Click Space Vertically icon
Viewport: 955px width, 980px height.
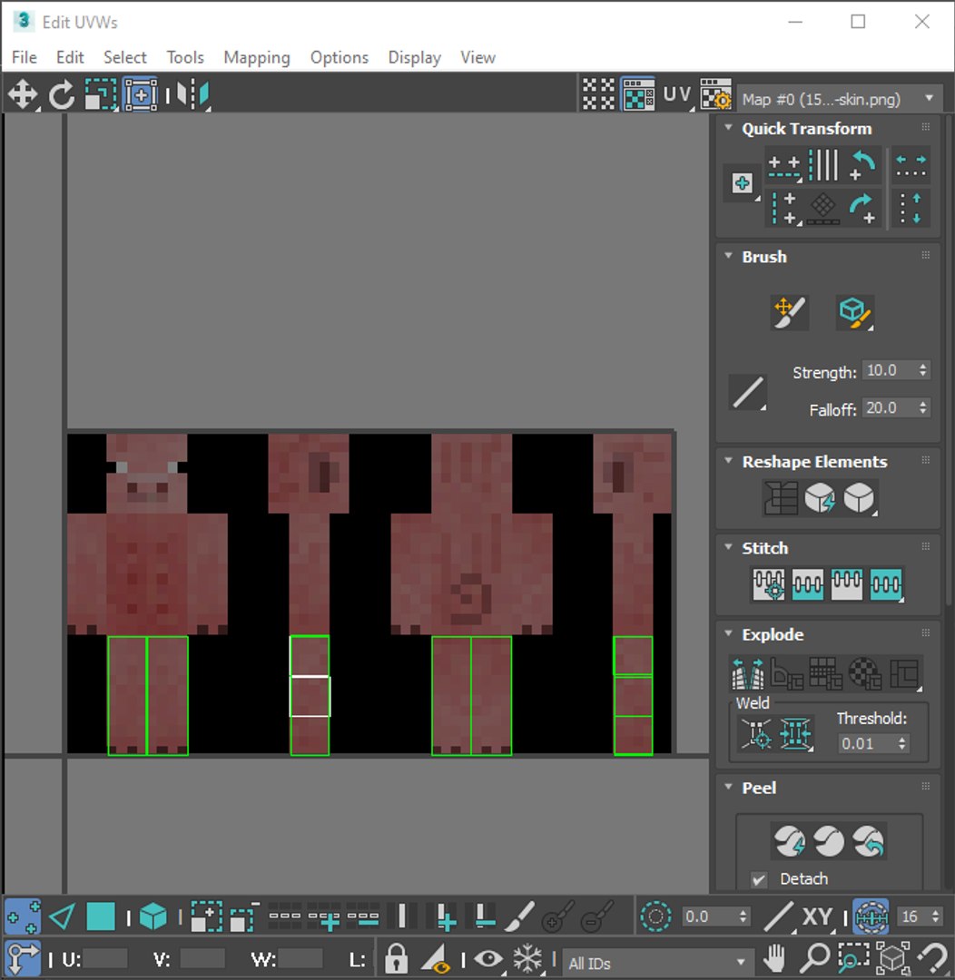pyautogui.click(x=911, y=208)
